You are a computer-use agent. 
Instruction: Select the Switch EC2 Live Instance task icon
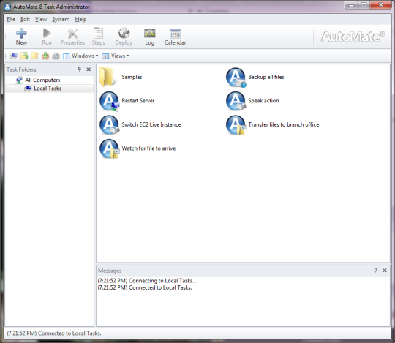110,125
